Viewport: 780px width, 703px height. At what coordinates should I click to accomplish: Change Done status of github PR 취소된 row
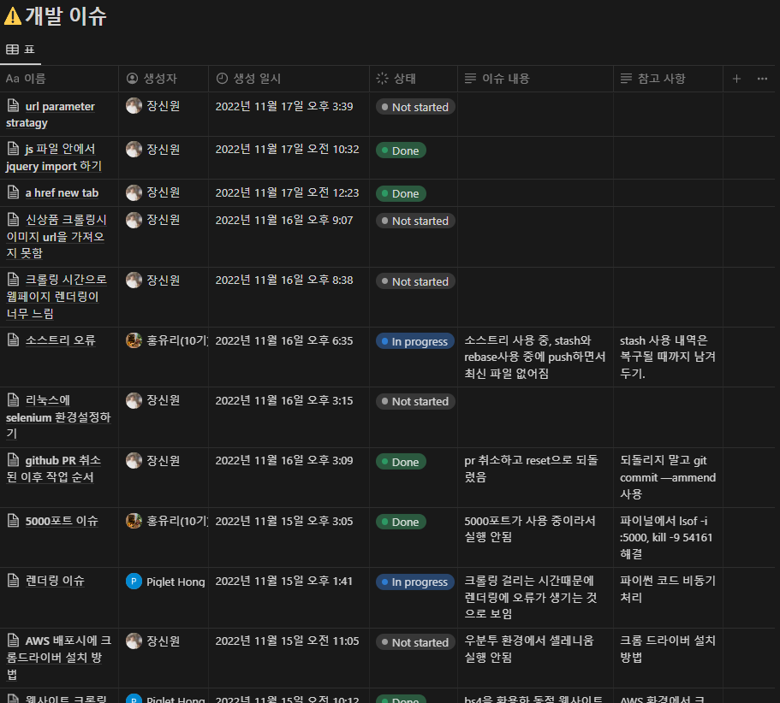401,462
